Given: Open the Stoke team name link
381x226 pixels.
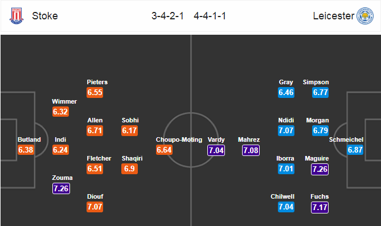Looking at the screenshot, I should click(x=45, y=16).
